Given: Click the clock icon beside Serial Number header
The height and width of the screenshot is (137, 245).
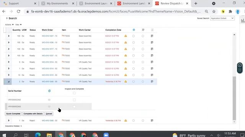Looking at the screenshot, I should (x=49, y=91).
